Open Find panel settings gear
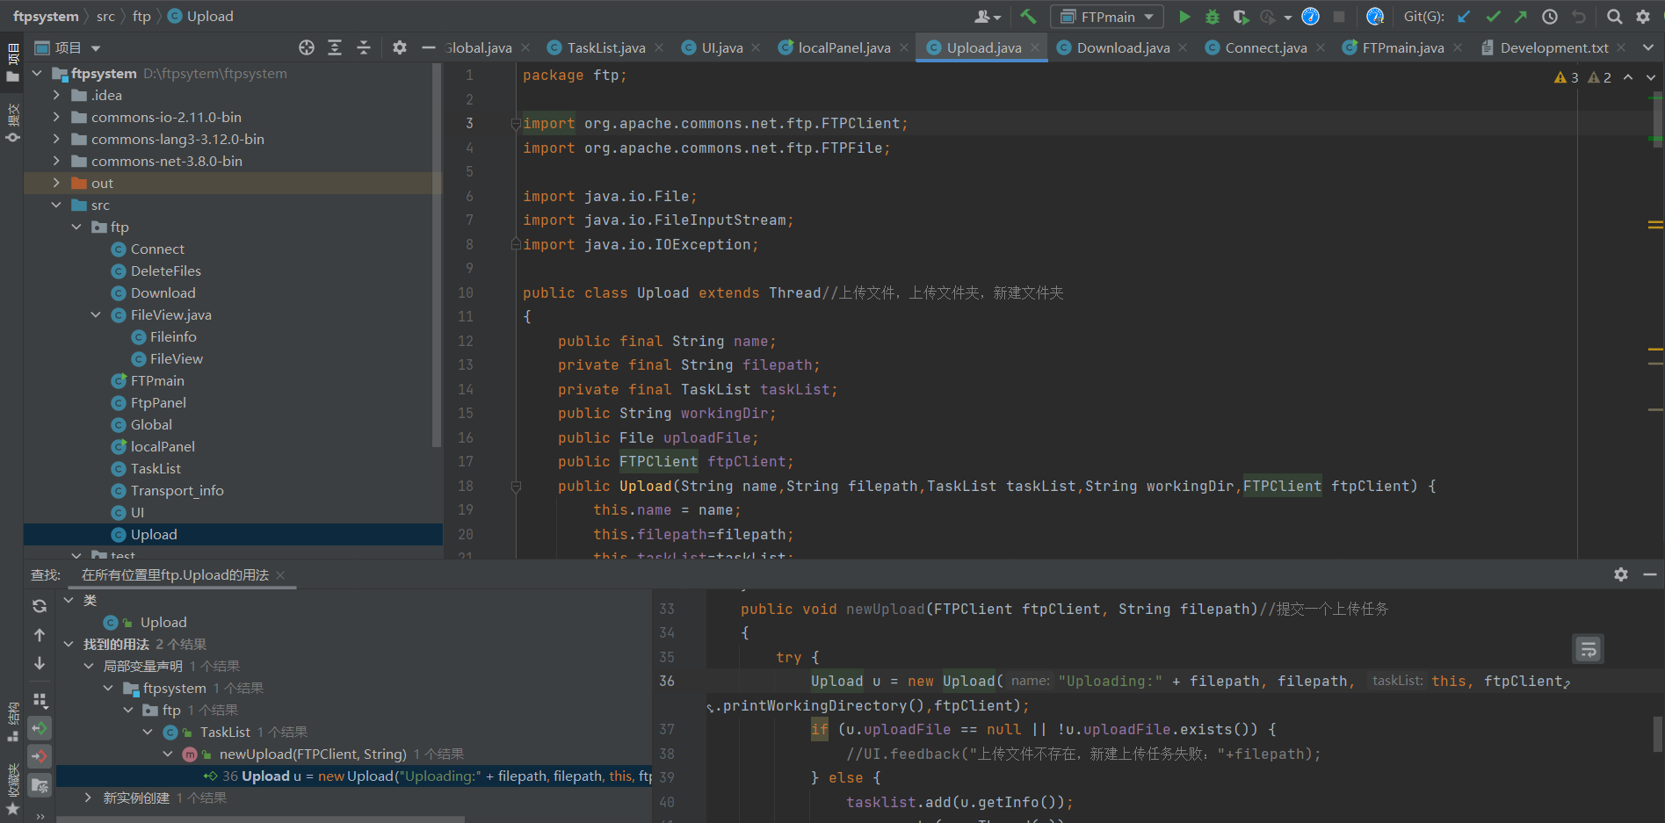The width and height of the screenshot is (1665, 823). click(1621, 574)
